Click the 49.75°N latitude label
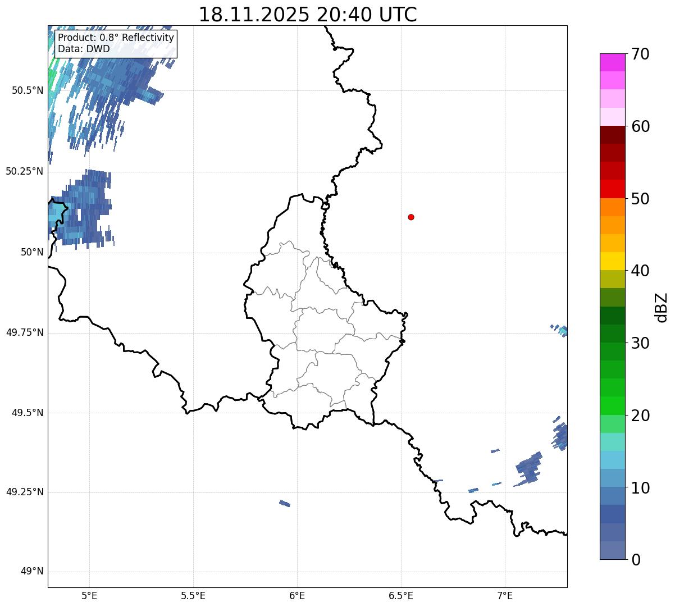Screen dimensions: 675x607 pos(25,332)
